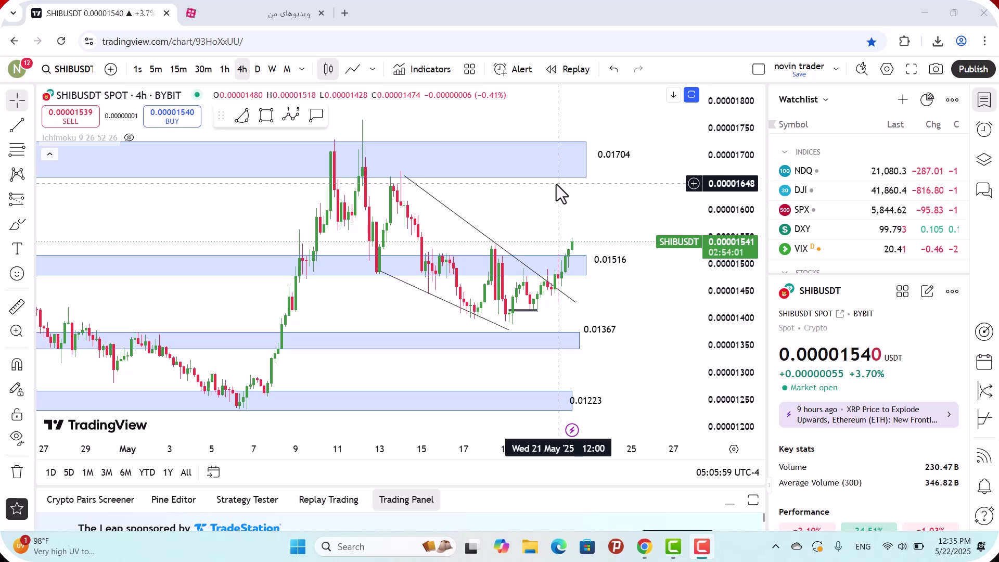Image resolution: width=999 pixels, height=562 pixels.
Task: Start bar Replay mode
Action: tap(568, 69)
